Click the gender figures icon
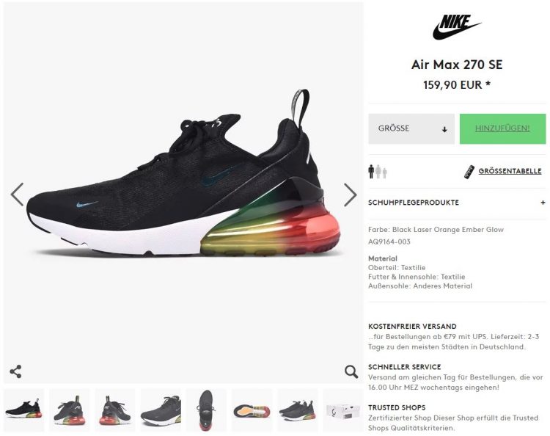The width and height of the screenshot is (550, 436). [378, 172]
